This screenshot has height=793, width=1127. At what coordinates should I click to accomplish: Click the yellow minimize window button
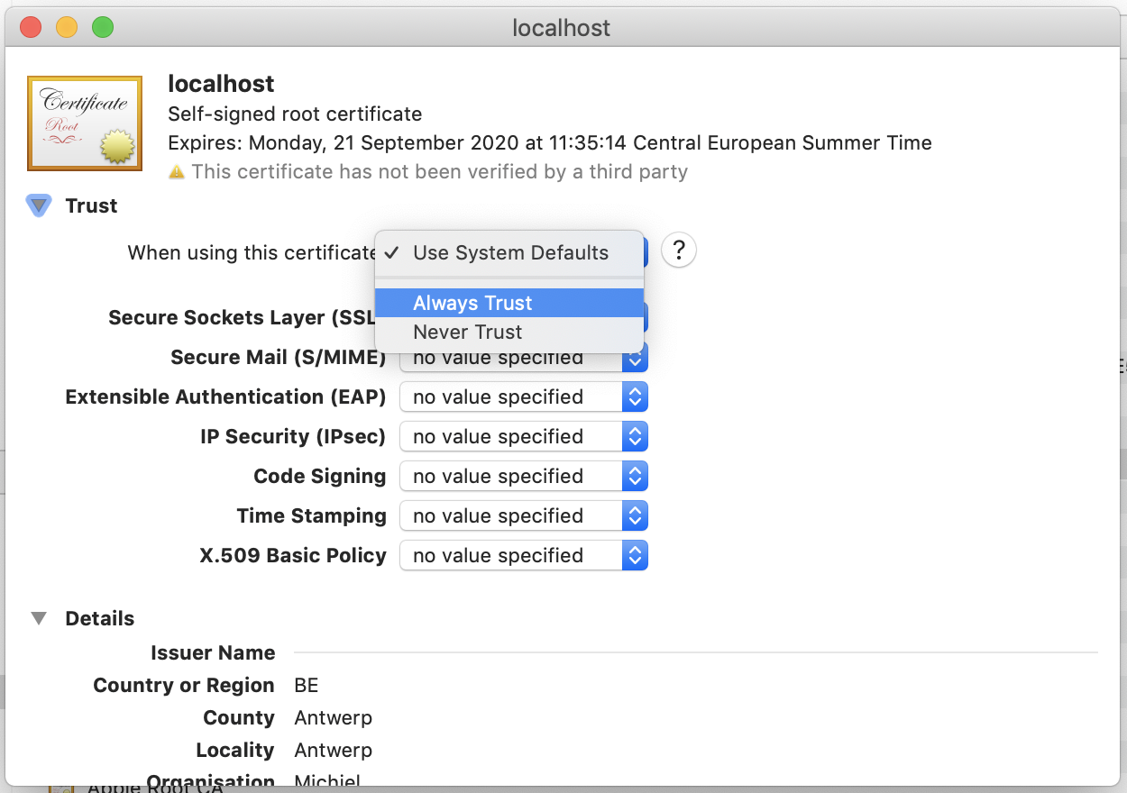67,27
